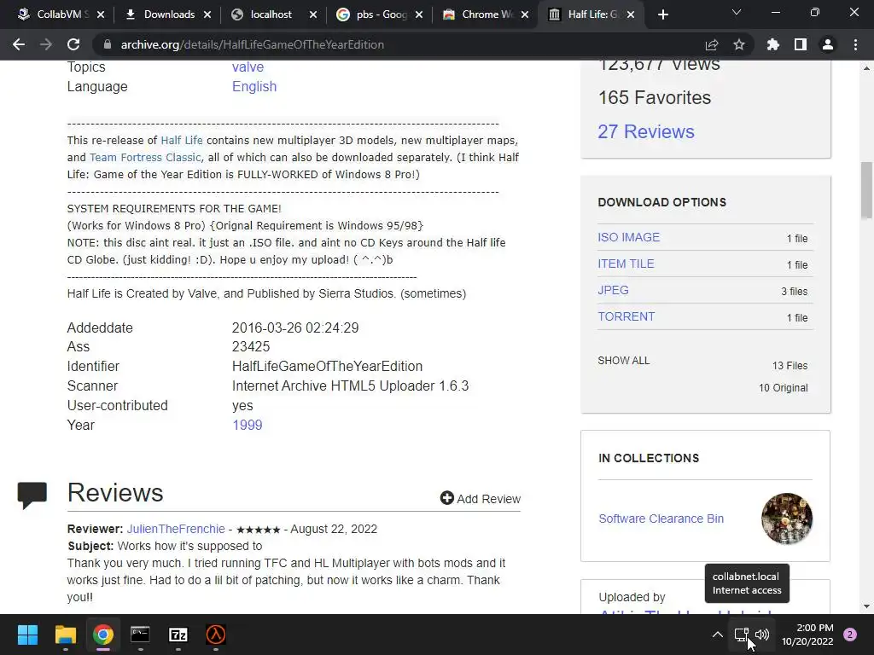Click the page vertical scrollbar thumb
The height and width of the screenshot is (655, 874).
(866, 190)
